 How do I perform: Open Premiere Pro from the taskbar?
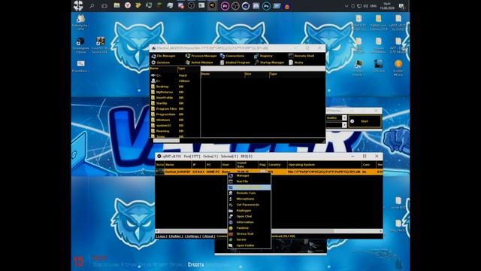pyautogui.click(x=225, y=6)
